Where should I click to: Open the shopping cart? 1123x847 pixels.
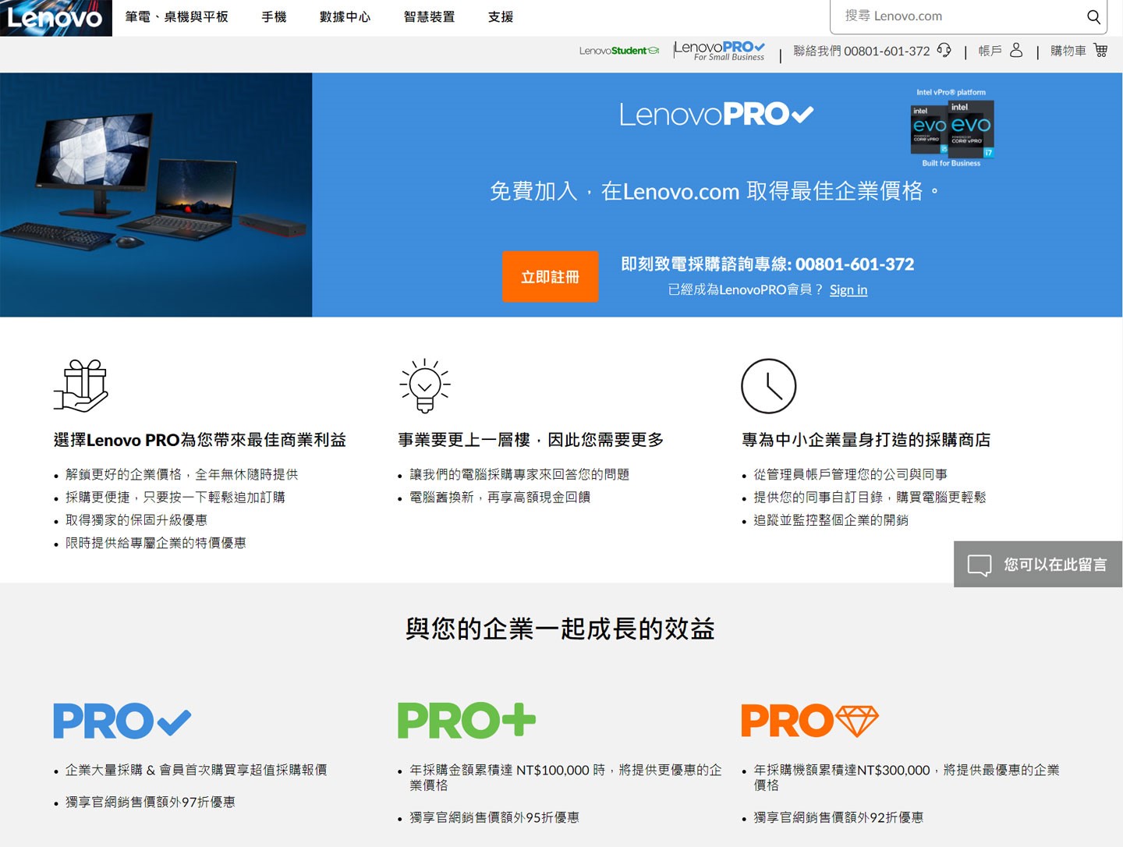(1100, 51)
